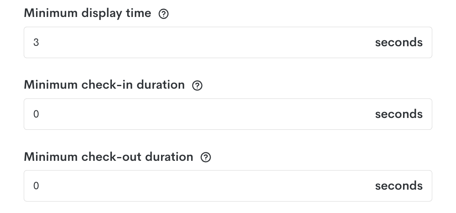Click into the Minimum check-out duration field
456x213 pixels.
point(228,186)
